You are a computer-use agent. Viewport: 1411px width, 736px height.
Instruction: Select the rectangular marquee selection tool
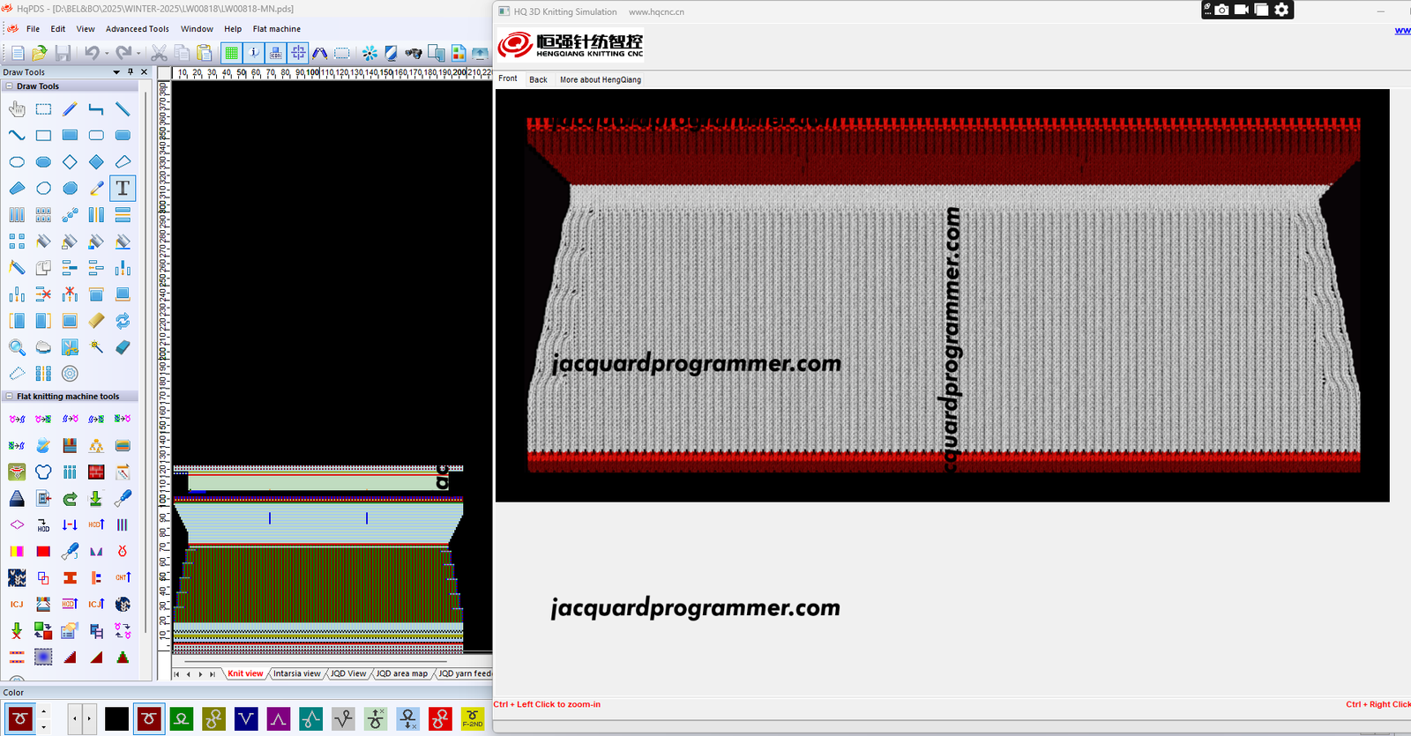click(43, 109)
